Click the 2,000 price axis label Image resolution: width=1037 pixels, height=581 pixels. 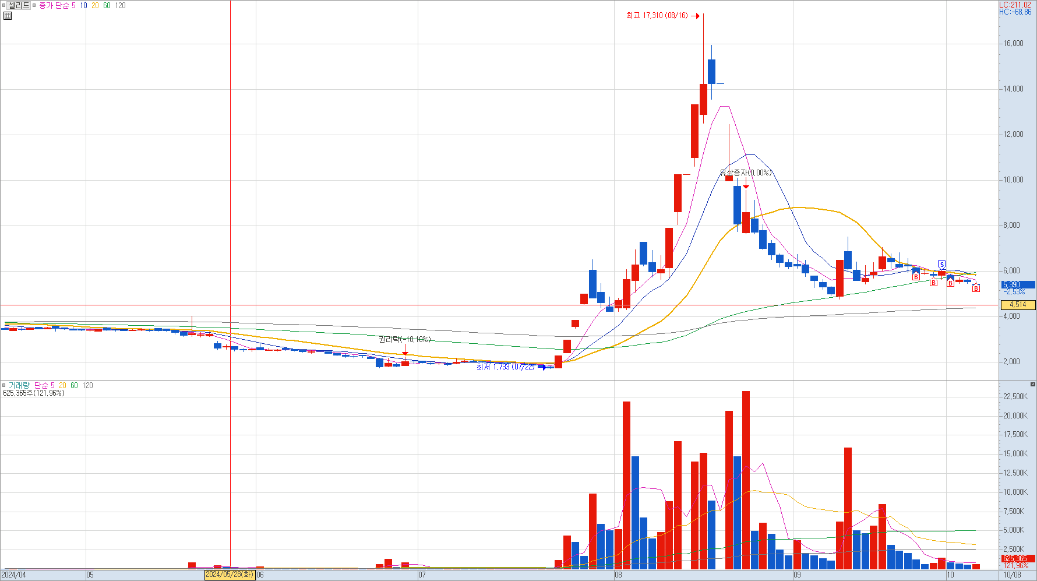point(1011,362)
